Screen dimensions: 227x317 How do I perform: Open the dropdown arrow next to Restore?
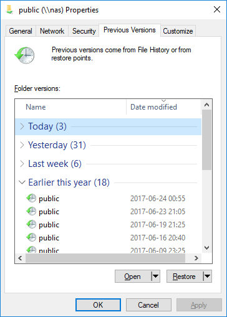[x=207, y=276]
